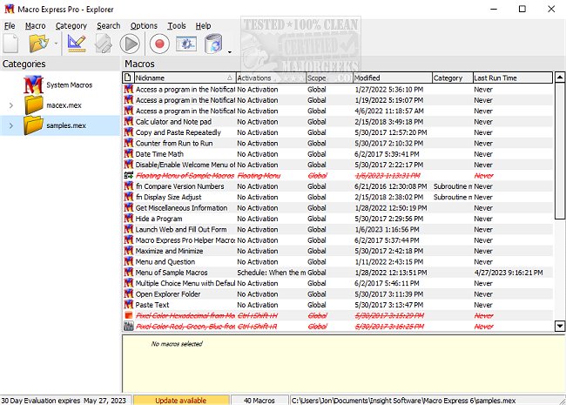Open the Search menu
566x405 pixels.
(108, 26)
